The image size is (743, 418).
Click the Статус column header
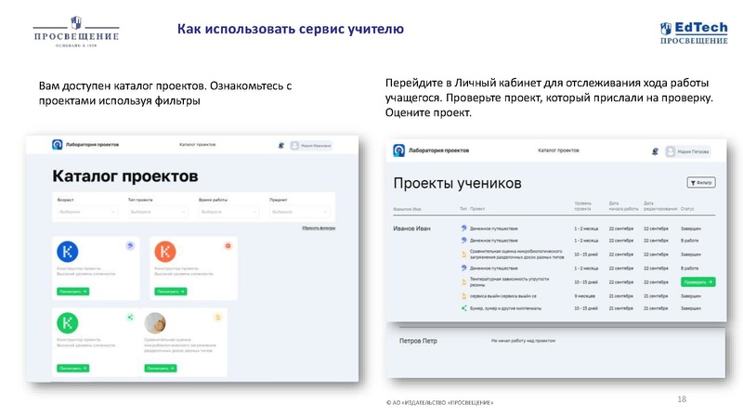687,209
